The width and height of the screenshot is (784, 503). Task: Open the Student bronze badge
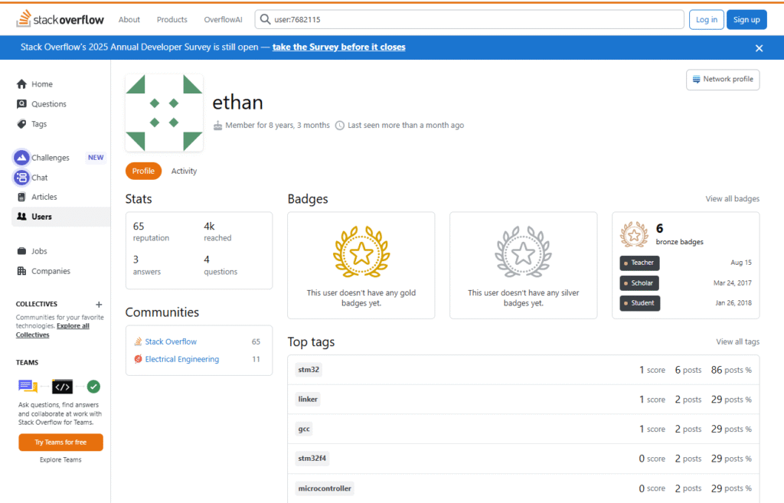coord(640,303)
